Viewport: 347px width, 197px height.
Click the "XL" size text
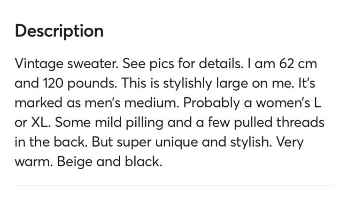point(41,122)
